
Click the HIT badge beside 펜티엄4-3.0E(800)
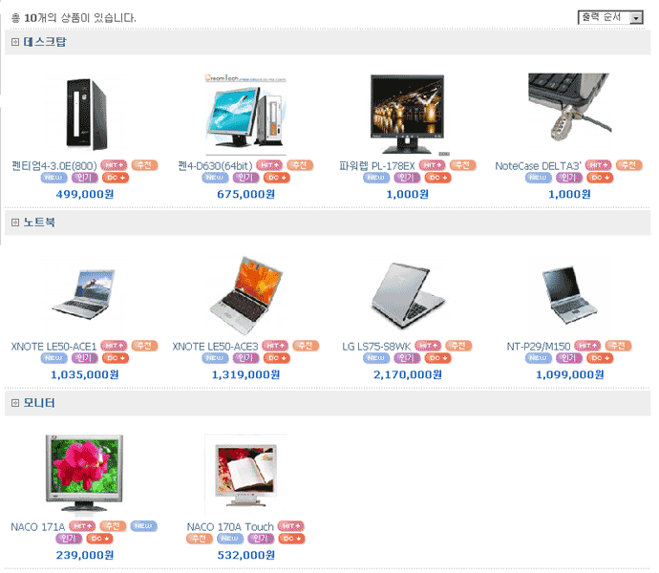114,165
